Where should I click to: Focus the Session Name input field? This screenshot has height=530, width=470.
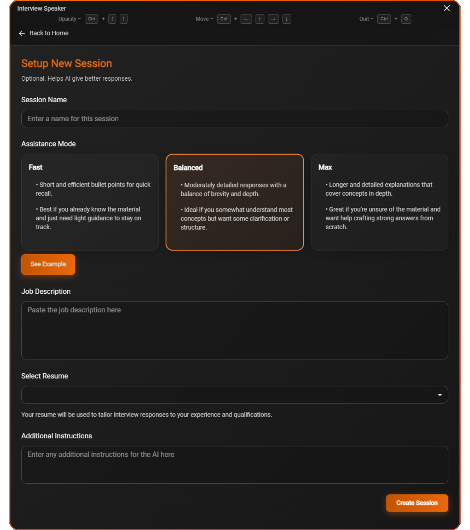tap(234, 119)
